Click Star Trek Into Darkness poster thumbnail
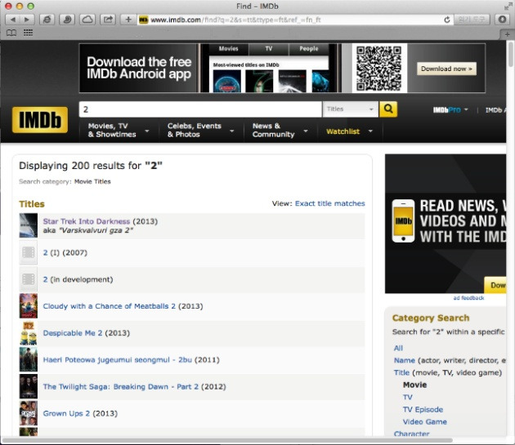 pyautogui.click(x=29, y=225)
